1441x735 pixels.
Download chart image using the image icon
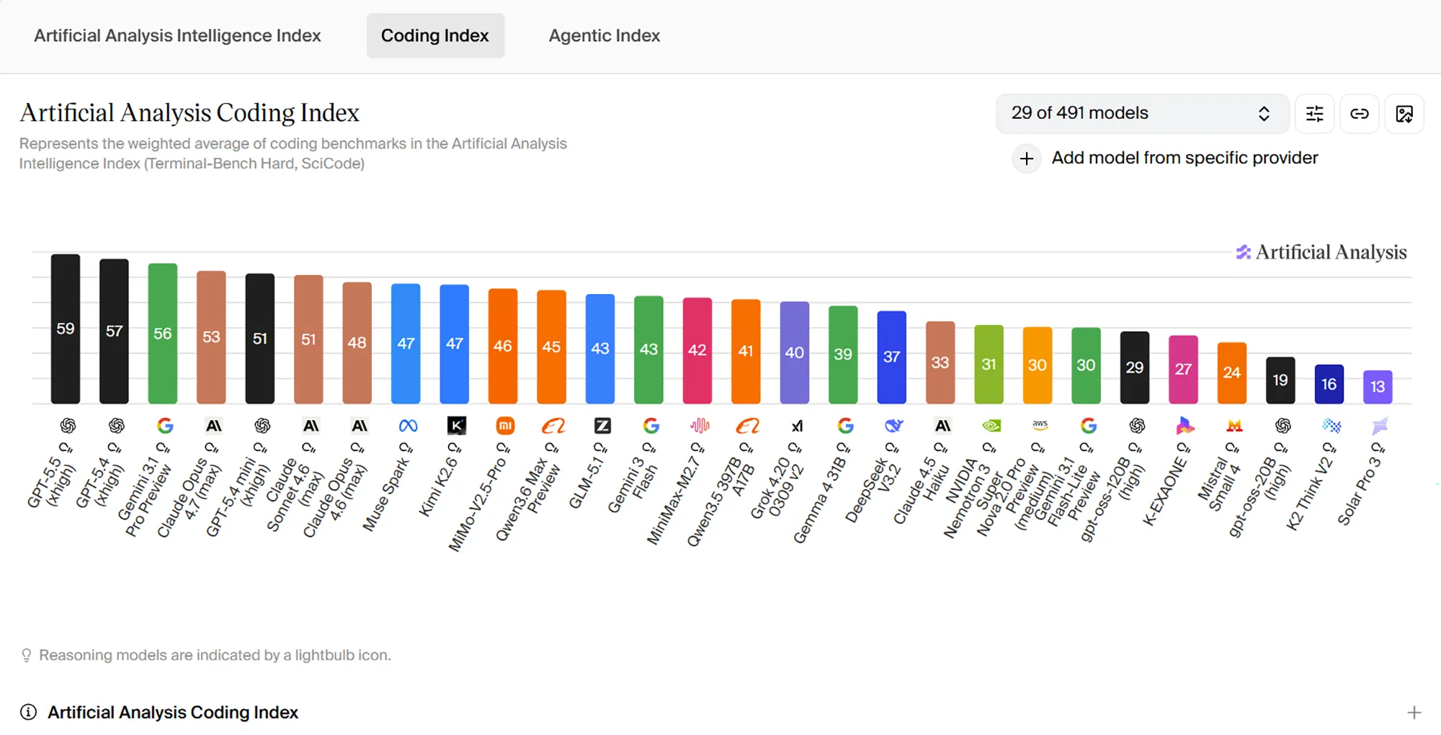point(1404,114)
